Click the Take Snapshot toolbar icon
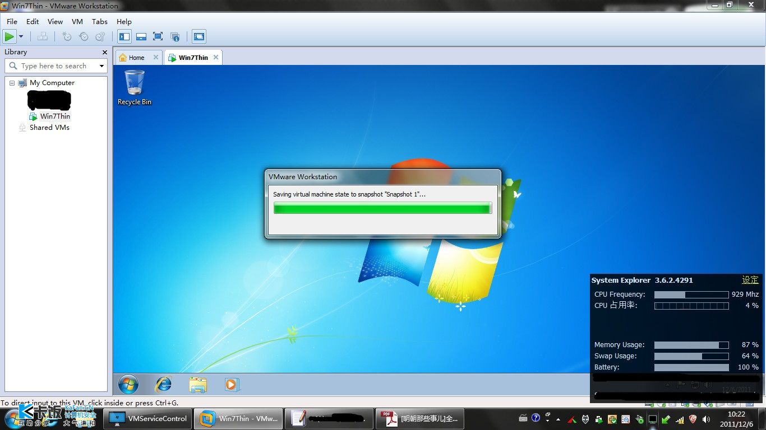 pos(67,36)
